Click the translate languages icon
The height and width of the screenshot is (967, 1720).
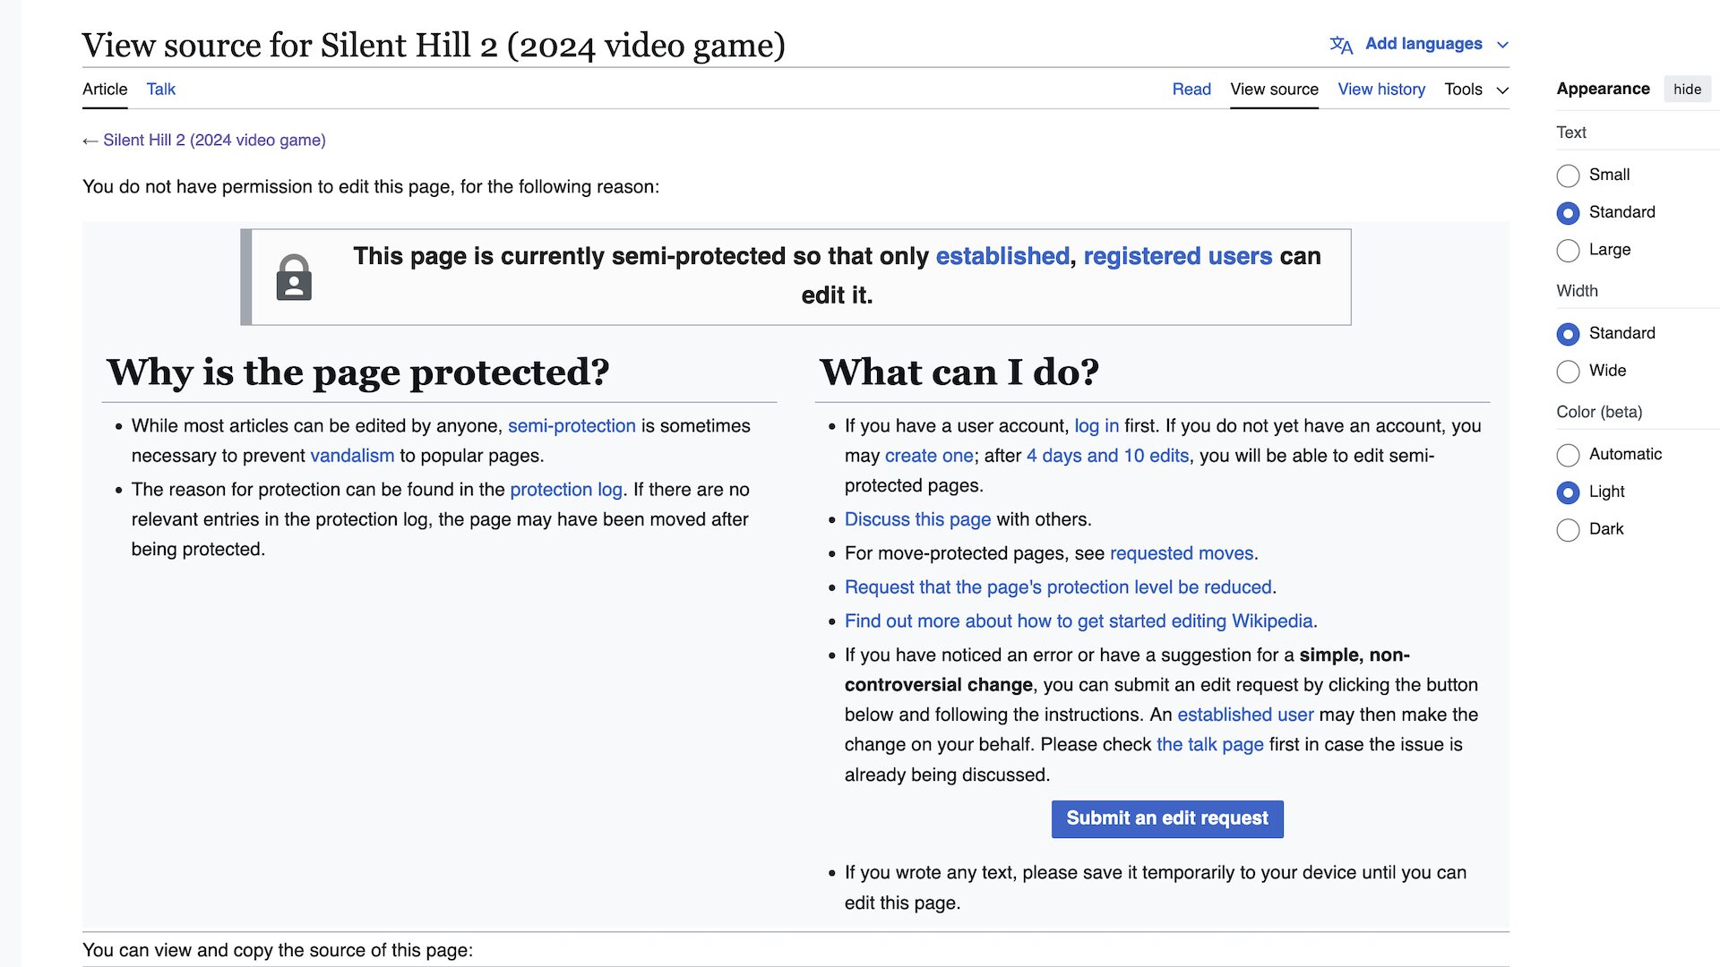1341,45
